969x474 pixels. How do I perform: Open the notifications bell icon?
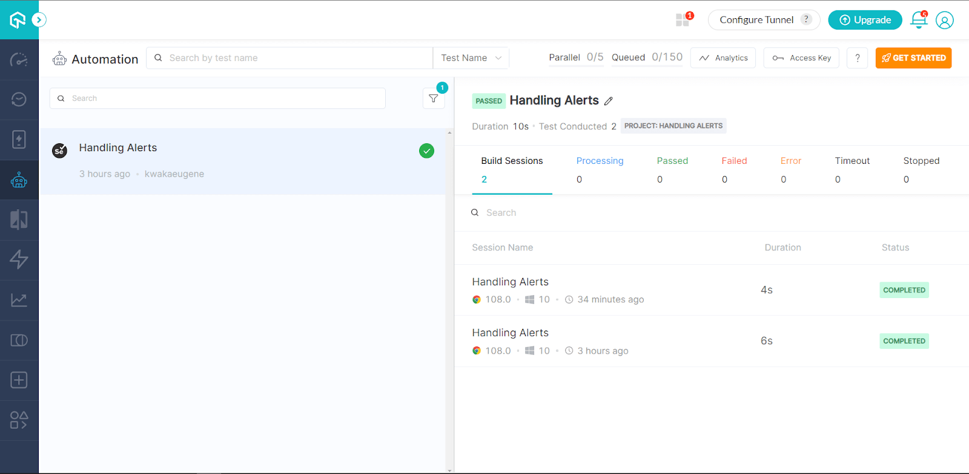point(919,20)
